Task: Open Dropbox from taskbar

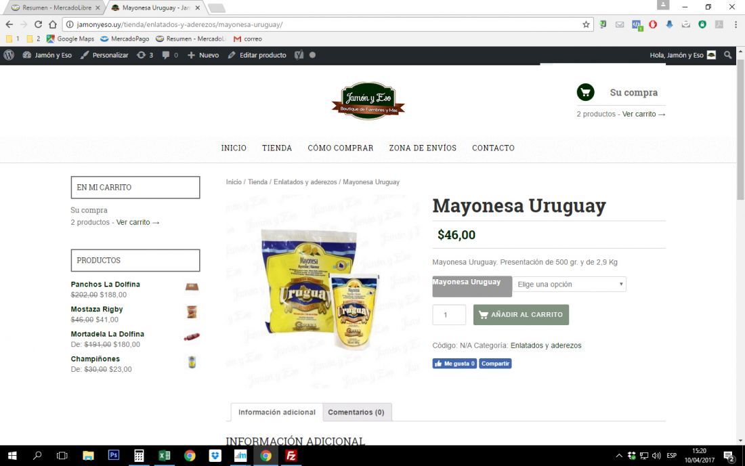Action: click(215, 456)
